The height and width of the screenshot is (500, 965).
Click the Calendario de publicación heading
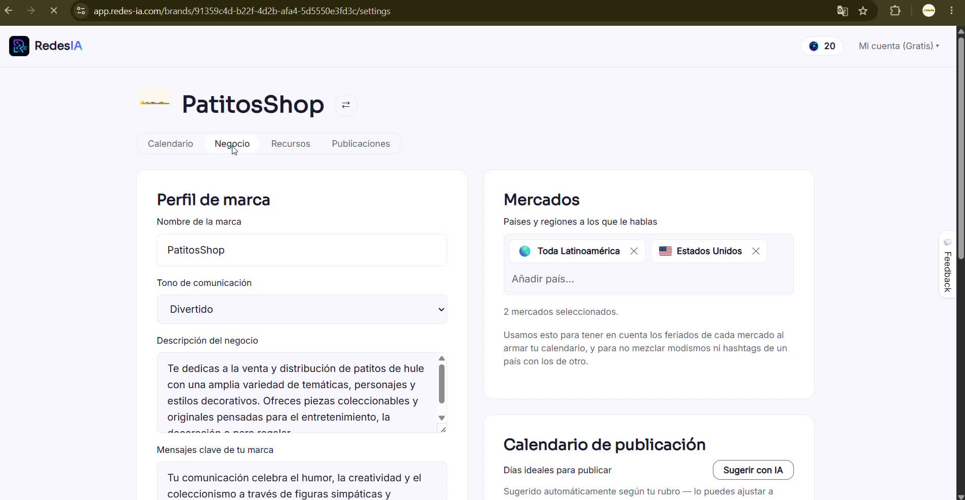coord(605,444)
